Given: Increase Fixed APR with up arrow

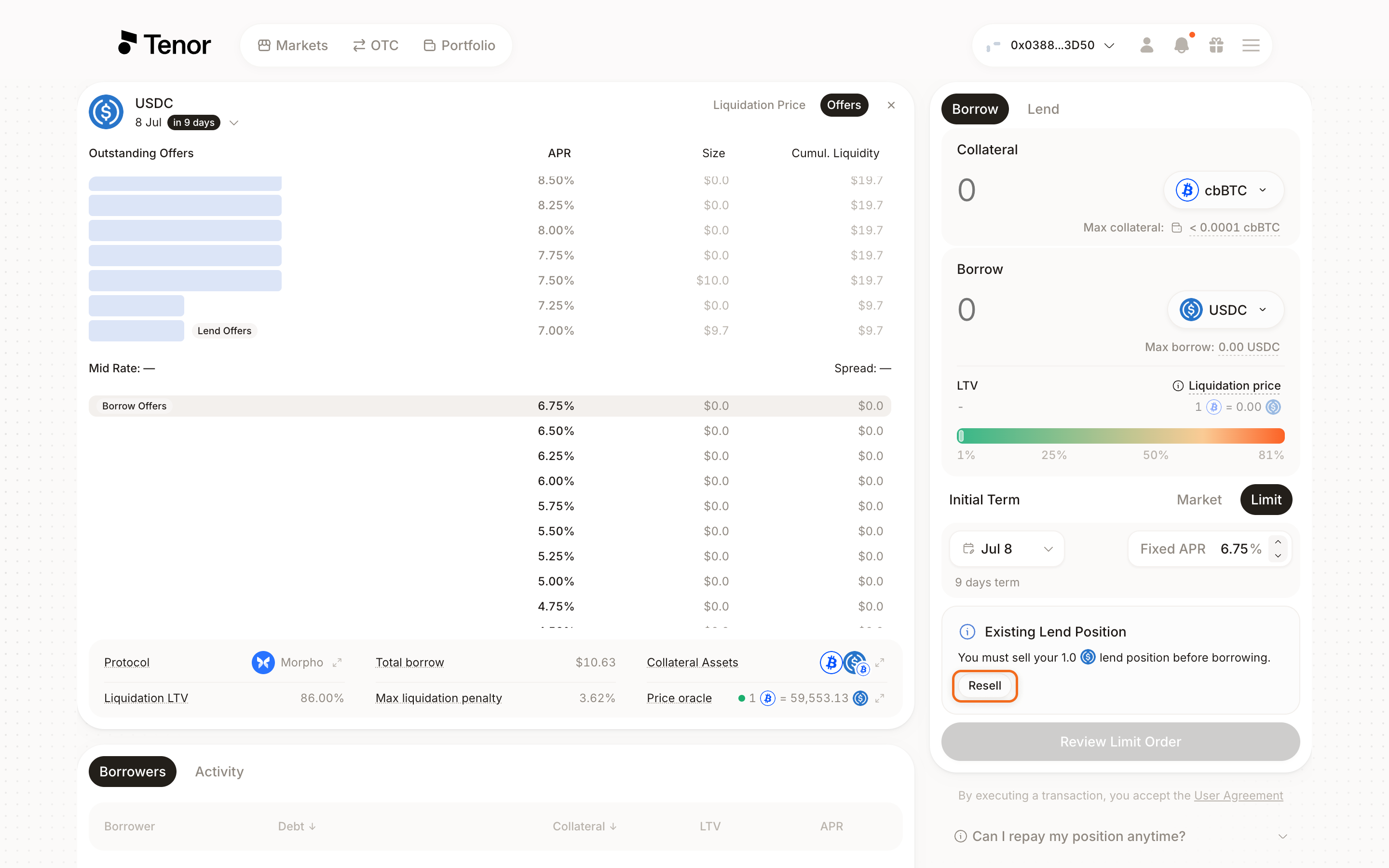Looking at the screenshot, I should coord(1278,542).
